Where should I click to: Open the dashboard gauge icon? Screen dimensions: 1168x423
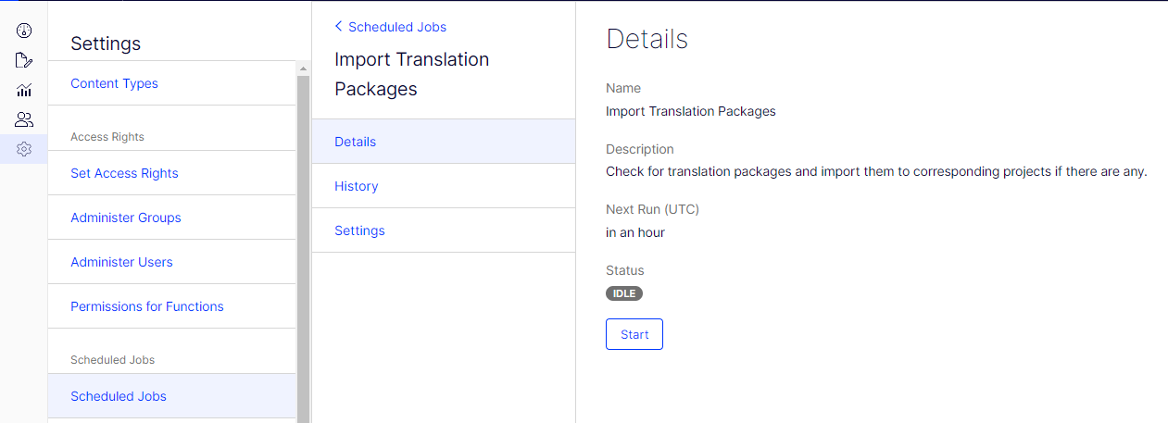tap(24, 31)
